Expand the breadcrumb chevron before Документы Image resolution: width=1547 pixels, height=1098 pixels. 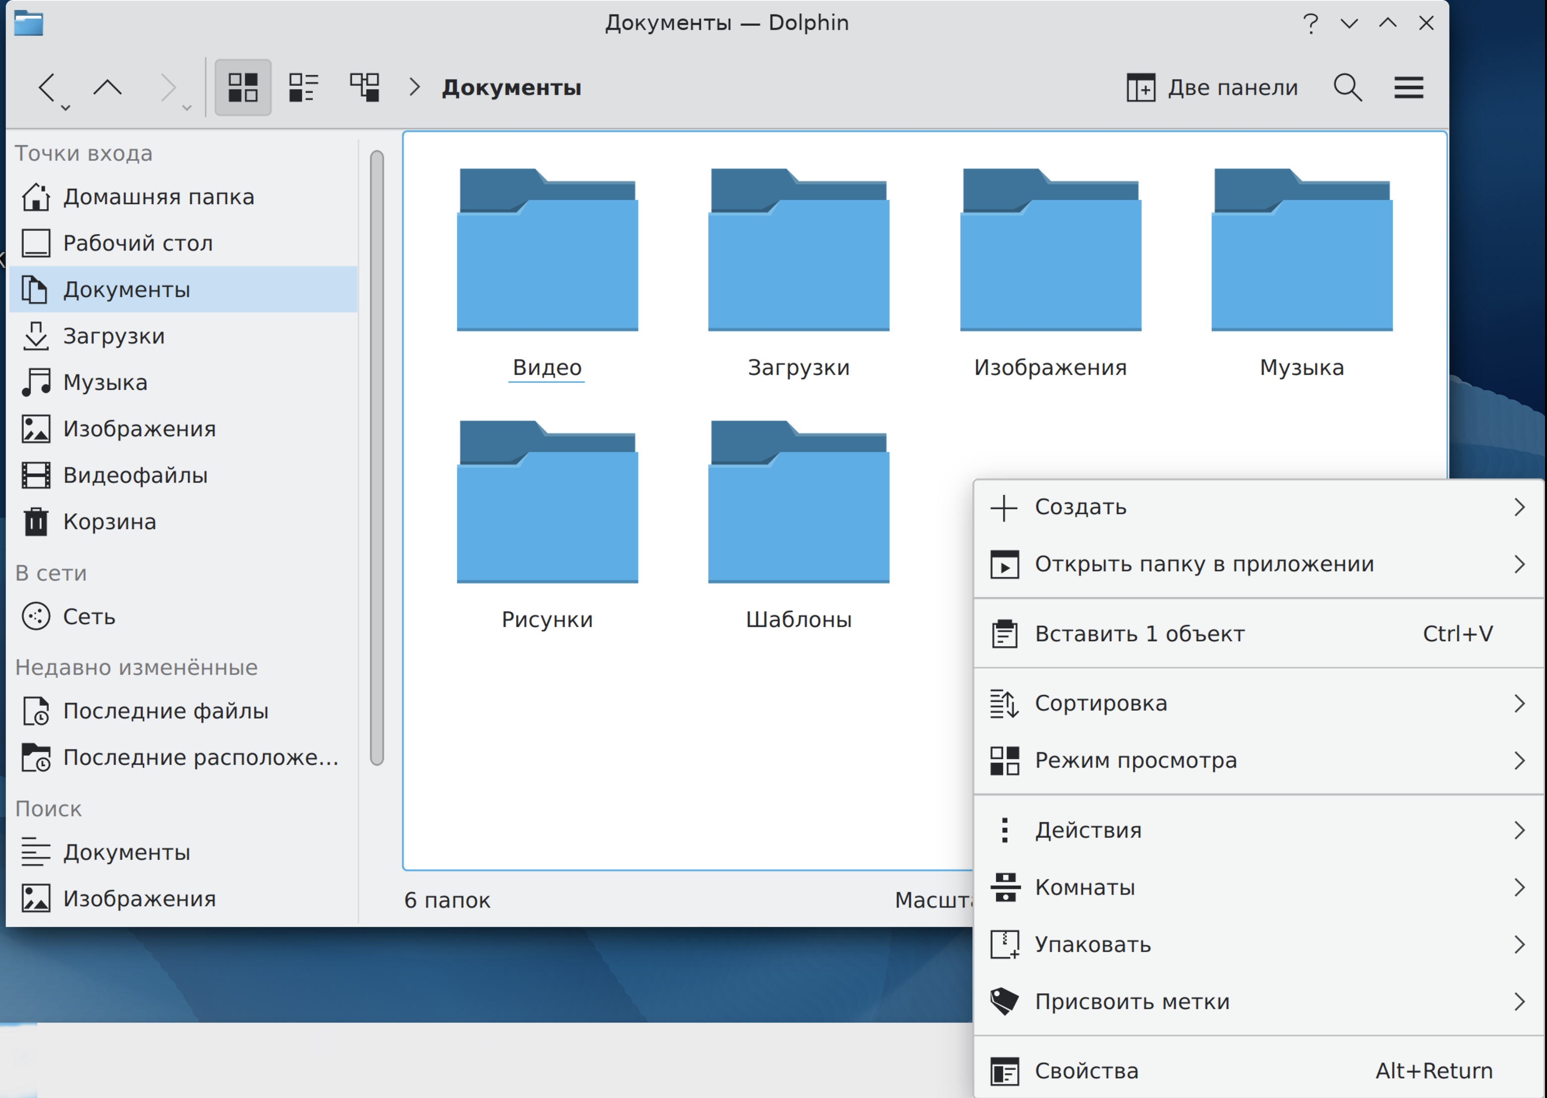tap(415, 88)
